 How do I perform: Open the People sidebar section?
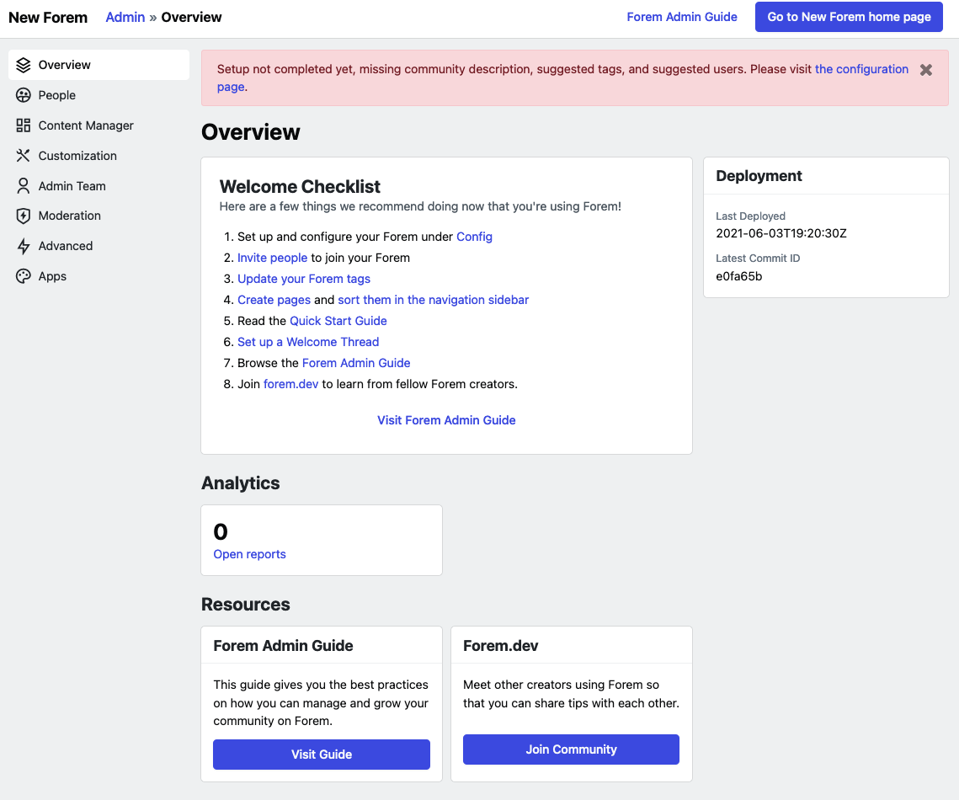tap(99, 95)
